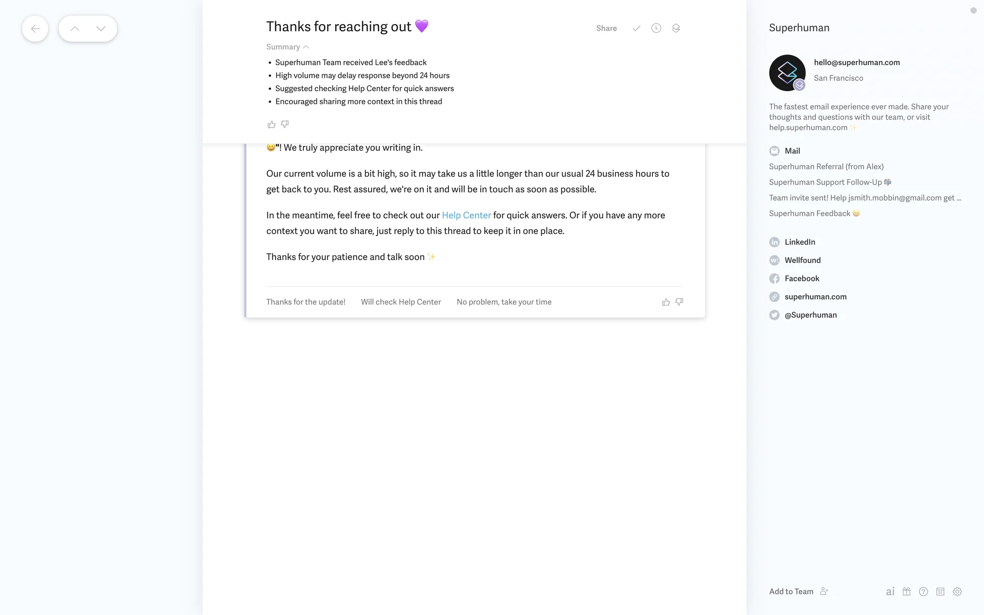
Task: Thumbs up the suggested replies
Action: (x=666, y=302)
